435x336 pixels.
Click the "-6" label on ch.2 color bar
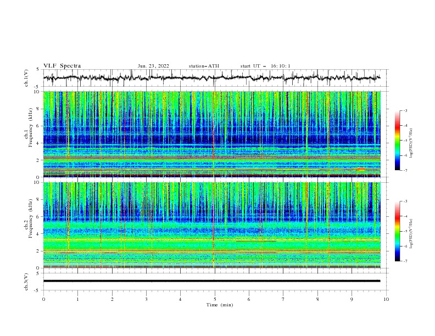pos(405,246)
